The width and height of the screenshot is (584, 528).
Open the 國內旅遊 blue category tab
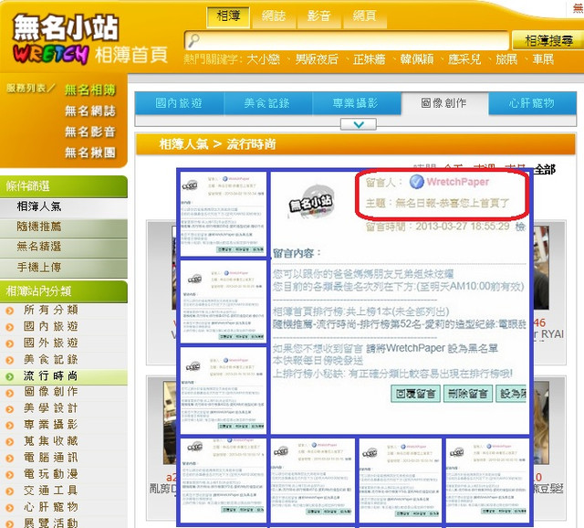pyautogui.click(x=179, y=103)
